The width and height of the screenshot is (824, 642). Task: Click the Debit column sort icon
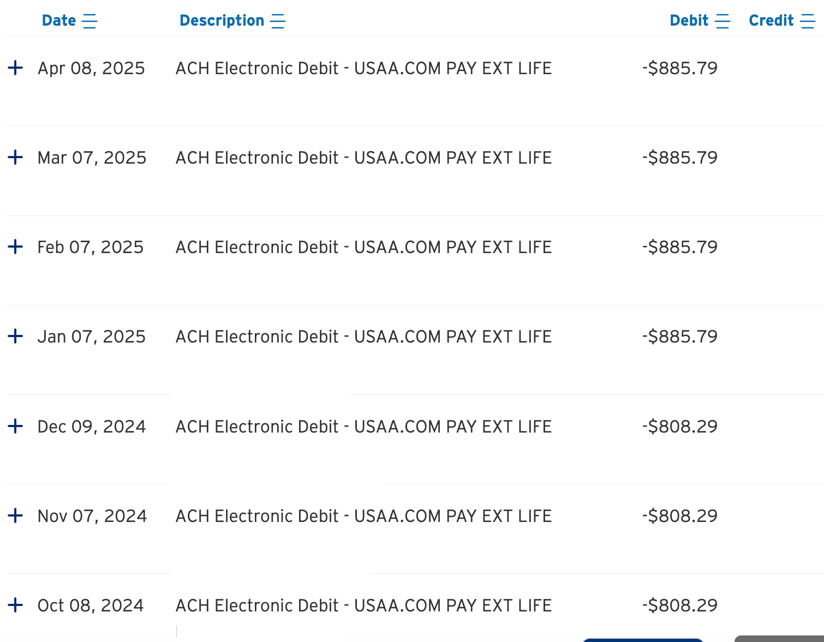[723, 21]
